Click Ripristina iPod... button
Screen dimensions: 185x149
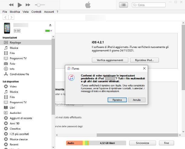point(144,60)
